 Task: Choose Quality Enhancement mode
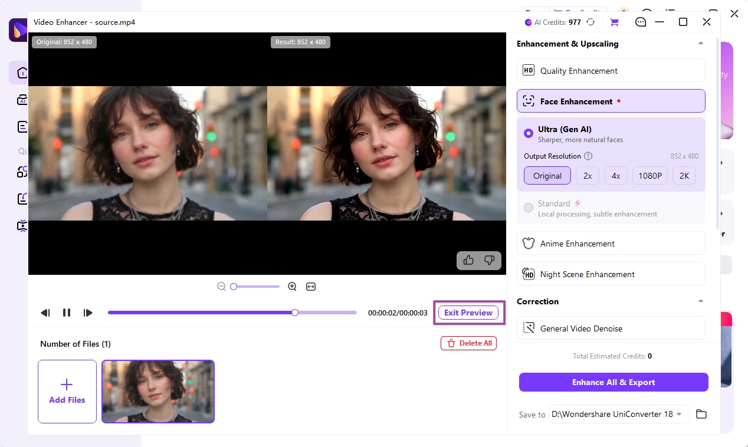coord(611,70)
